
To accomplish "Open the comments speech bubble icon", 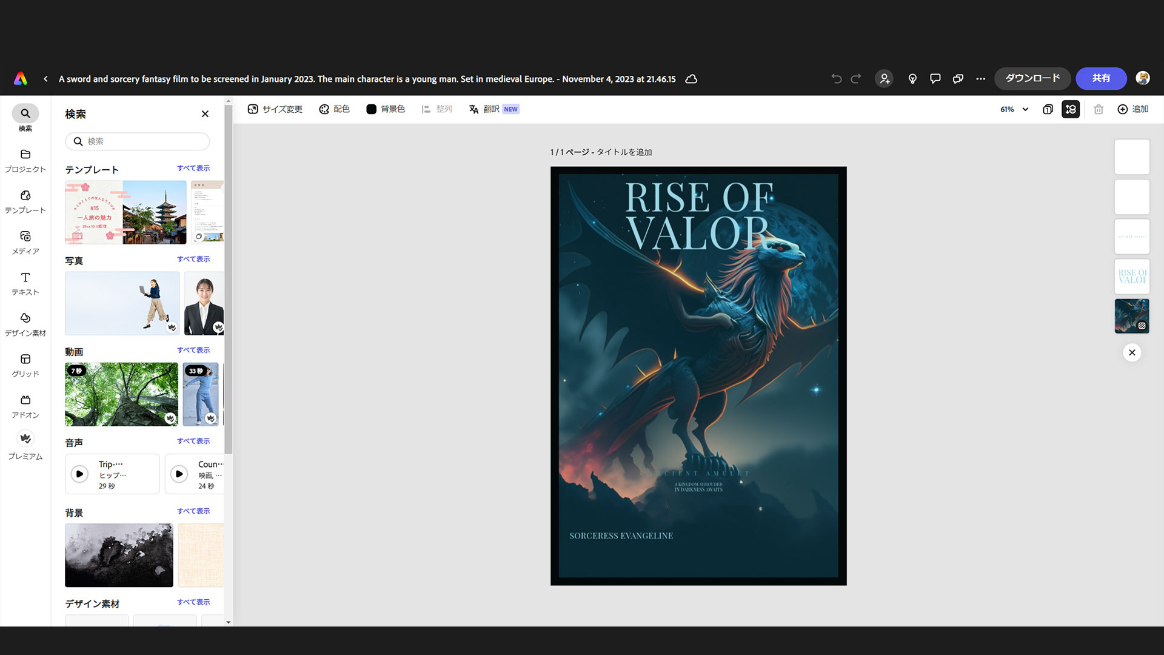I will (935, 79).
